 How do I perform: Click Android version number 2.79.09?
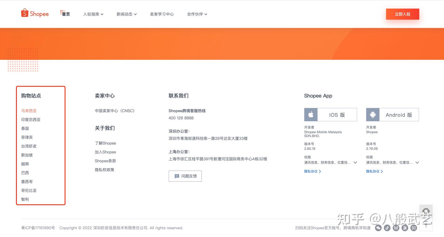point(372,149)
